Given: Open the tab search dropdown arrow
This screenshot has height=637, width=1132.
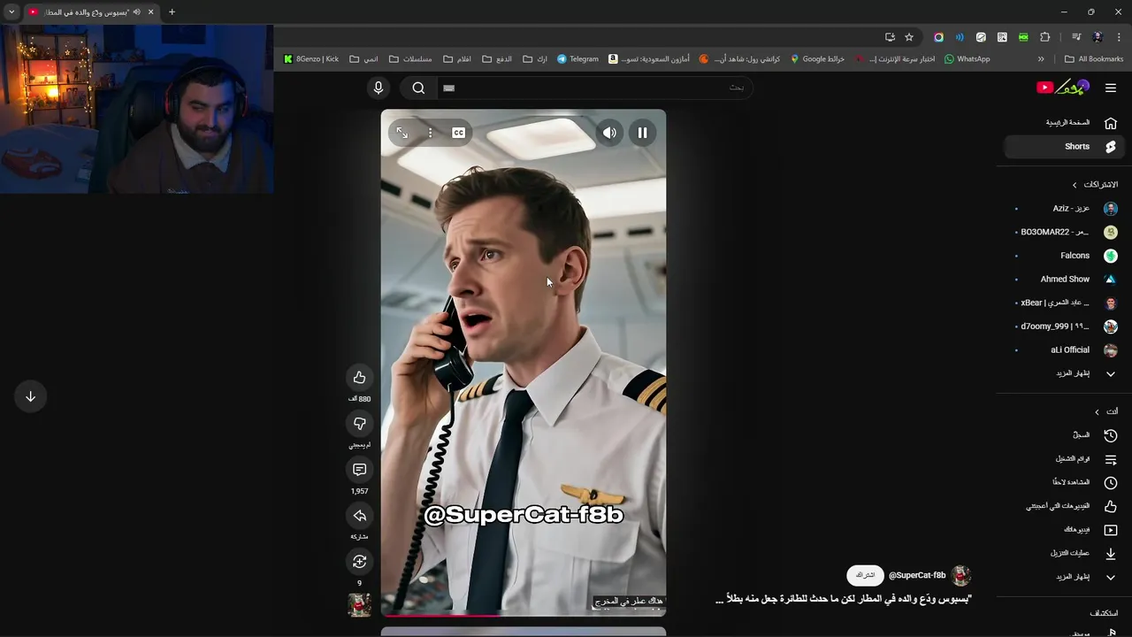Looking at the screenshot, I should (11, 12).
